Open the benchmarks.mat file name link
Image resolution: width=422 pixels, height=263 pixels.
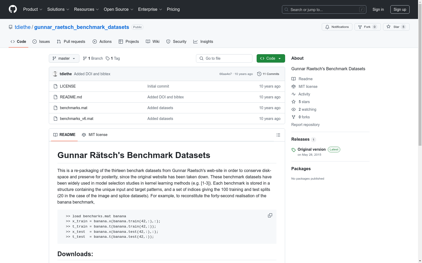pyautogui.click(x=74, y=108)
